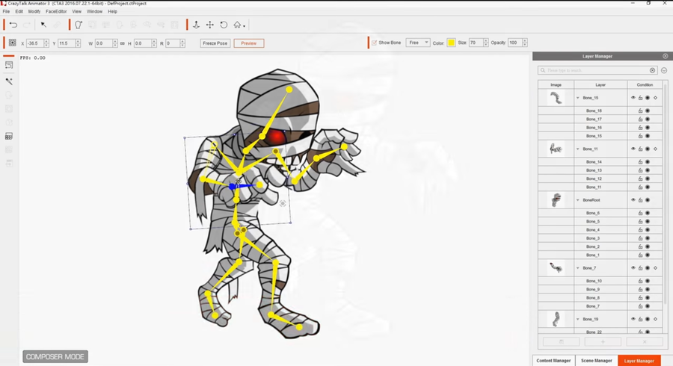This screenshot has height=366, width=673.
Task: Increase the Size value stepper
Action: [x=486, y=41]
